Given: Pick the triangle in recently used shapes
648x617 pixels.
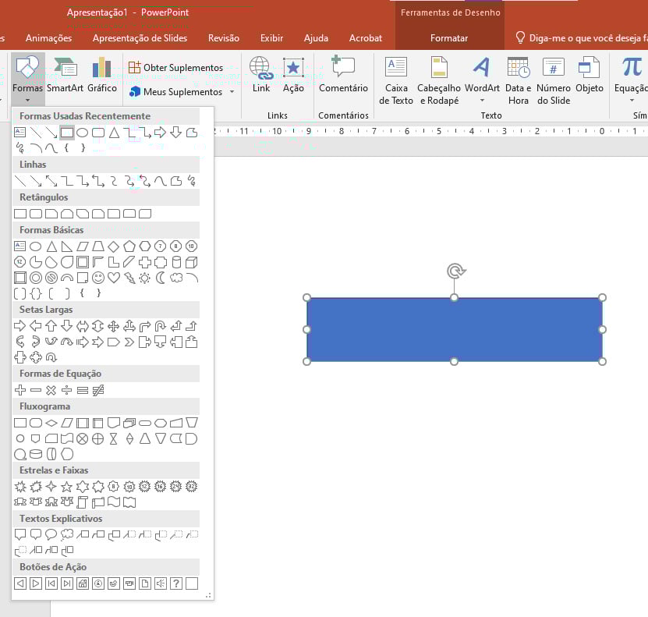Looking at the screenshot, I should click(x=114, y=133).
